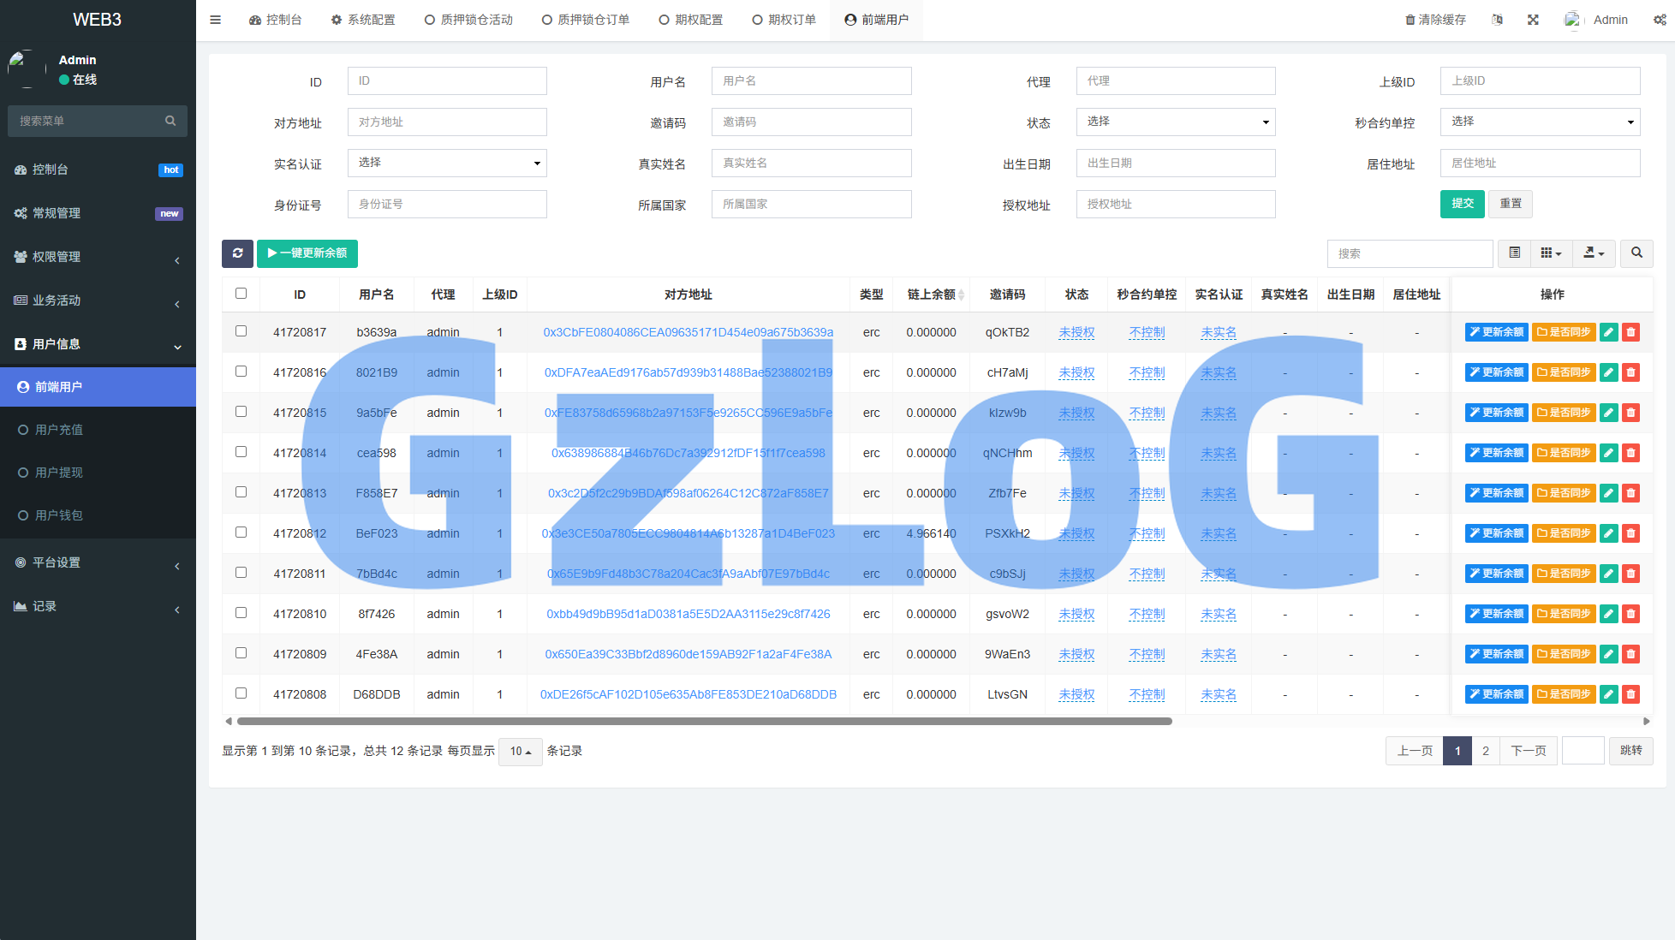The height and width of the screenshot is (940, 1675).
Task: Click the hamburger sidebar toggle icon
Action: click(x=215, y=20)
